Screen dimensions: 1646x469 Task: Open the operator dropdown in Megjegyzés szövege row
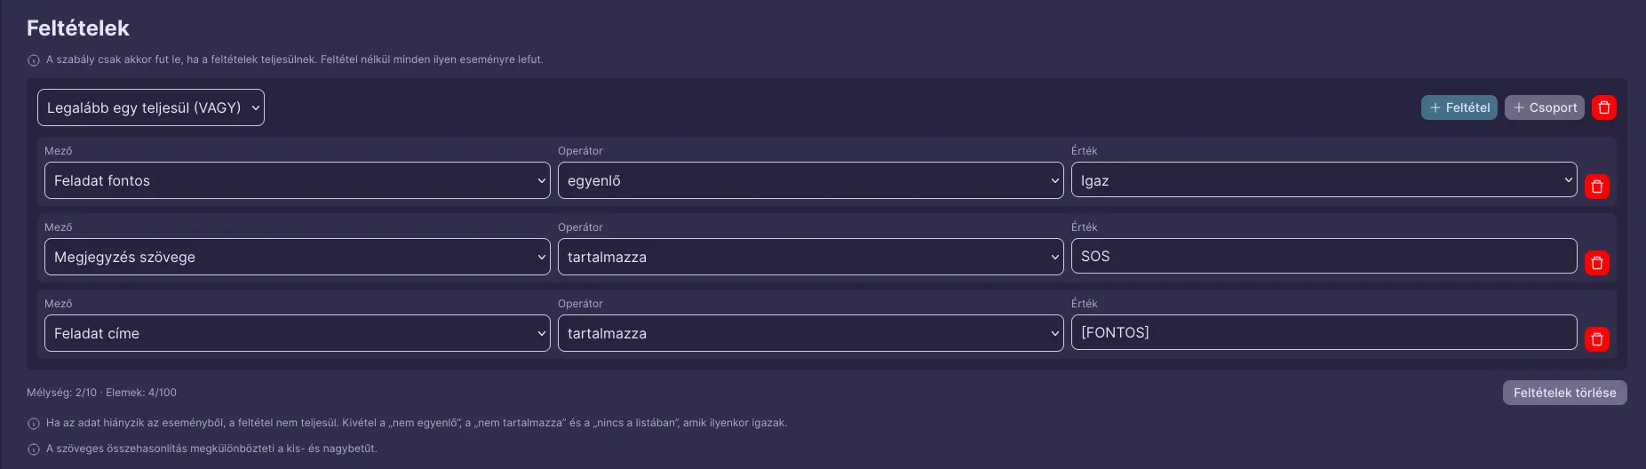click(x=810, y=257)
